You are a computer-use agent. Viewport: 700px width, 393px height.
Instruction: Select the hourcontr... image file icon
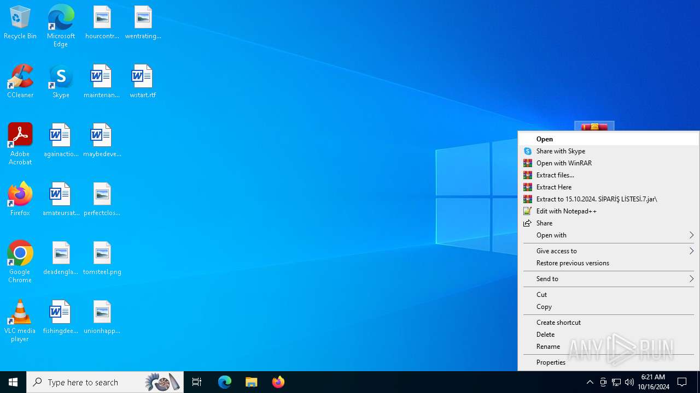tap(102, 22)
